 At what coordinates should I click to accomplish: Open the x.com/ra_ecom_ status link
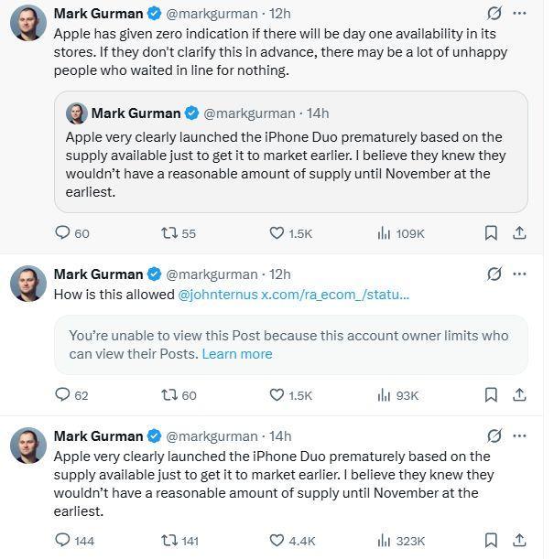tap(335, 295)
